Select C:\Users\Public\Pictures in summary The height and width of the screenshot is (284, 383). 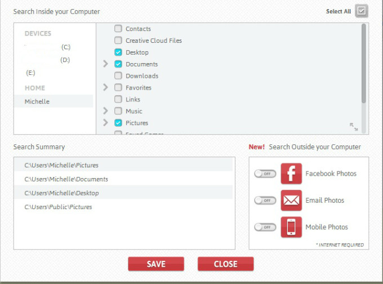123,207
